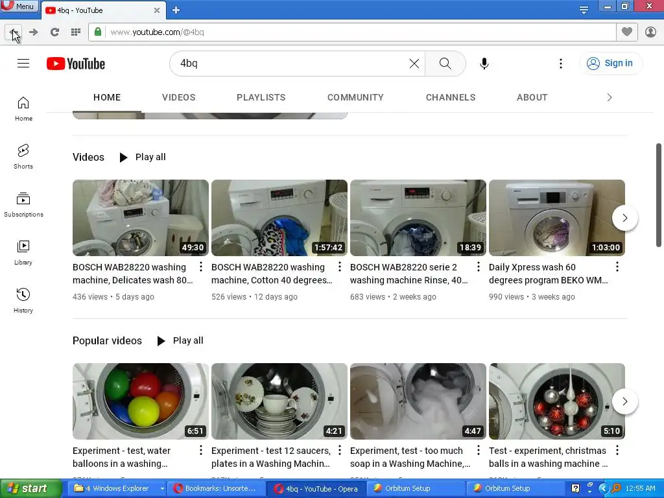
Task: Open Shorts in the left sidebar
Action: 23,157
